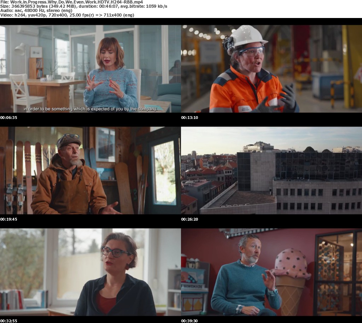Open the aerial city rooftops thumbnail
This screenshot has height=323, width=362.
pyautogui.click(x=271, y=171)
